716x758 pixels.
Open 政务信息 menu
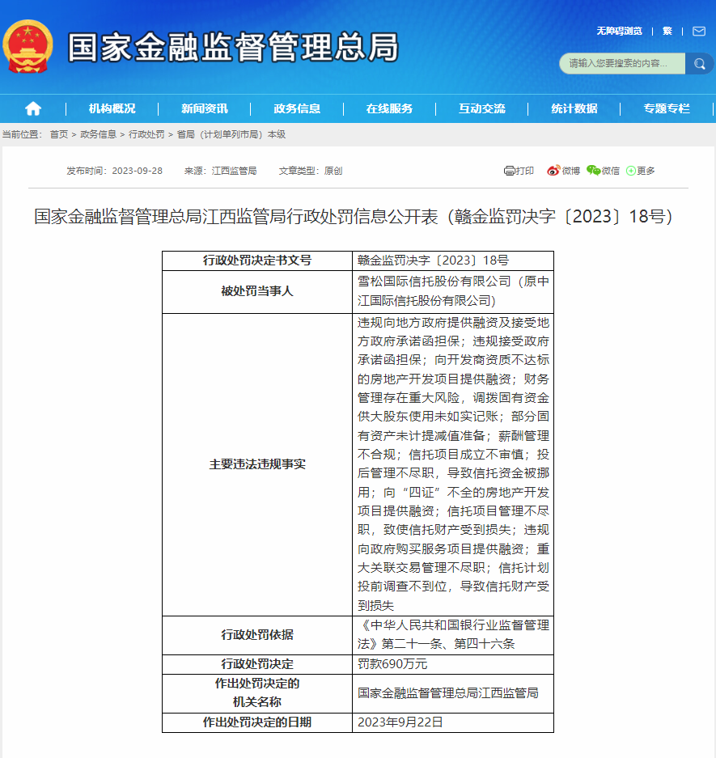pos(297,108)
